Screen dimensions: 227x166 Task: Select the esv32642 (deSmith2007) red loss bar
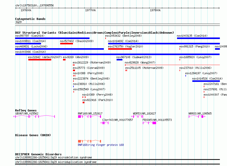pos(40,60)
